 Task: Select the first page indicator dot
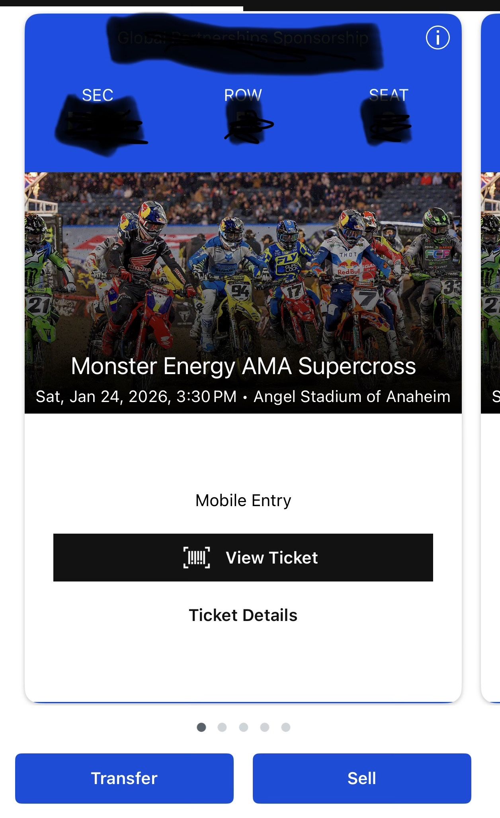point(201,727)
